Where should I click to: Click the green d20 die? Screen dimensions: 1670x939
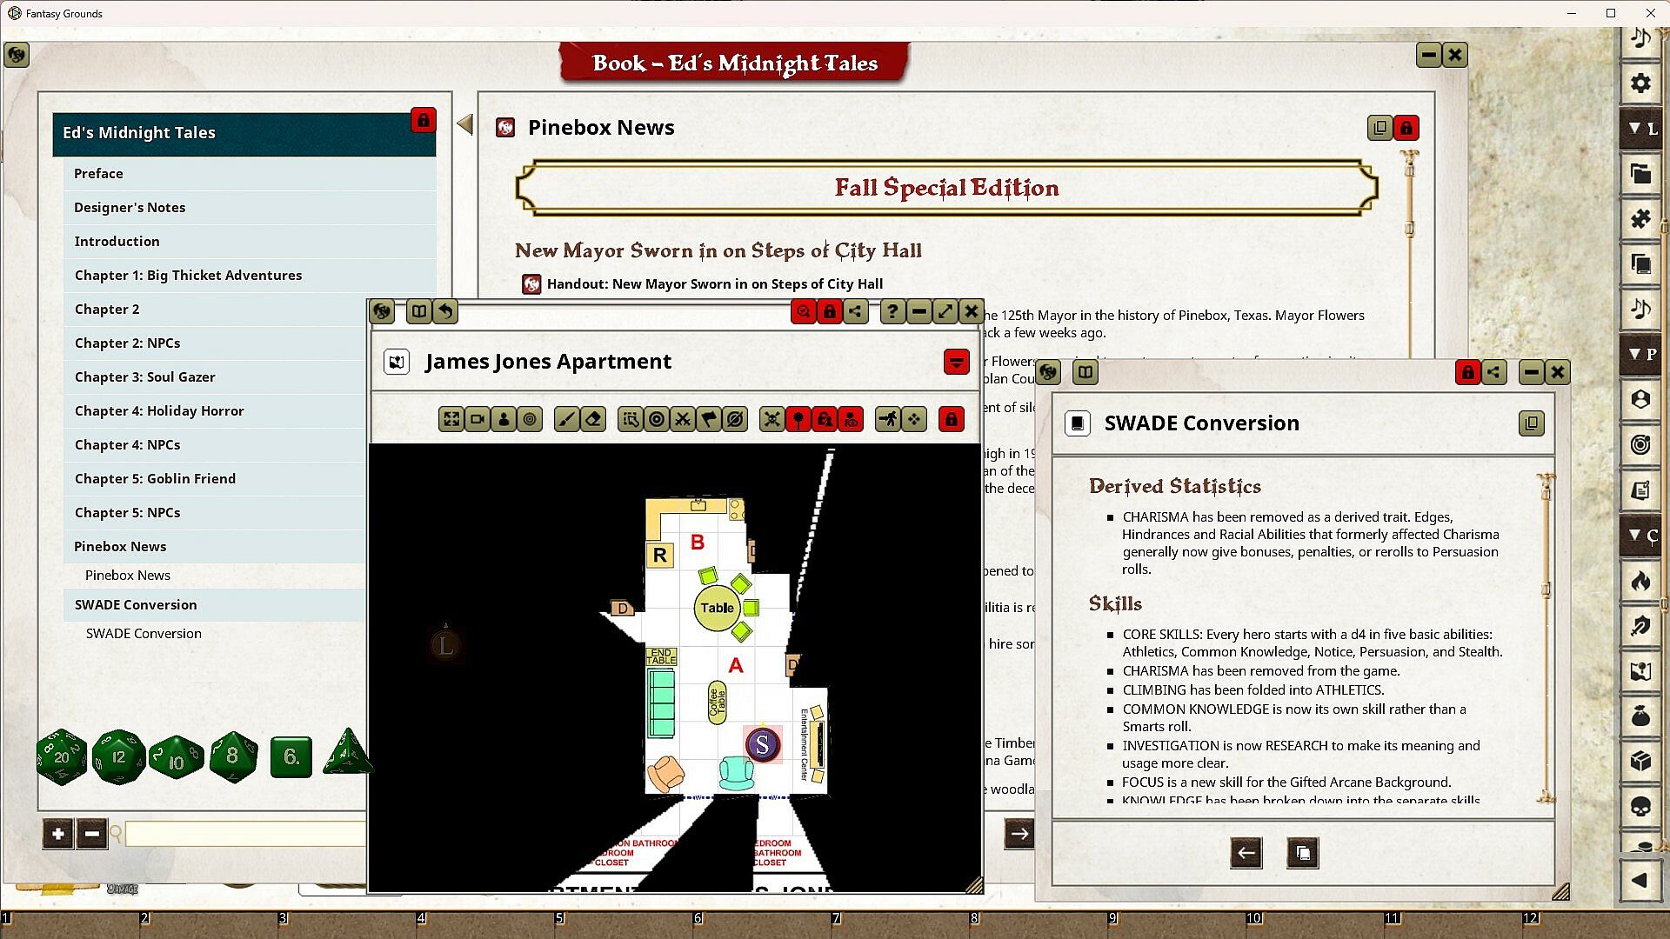[x=61, y=756]
